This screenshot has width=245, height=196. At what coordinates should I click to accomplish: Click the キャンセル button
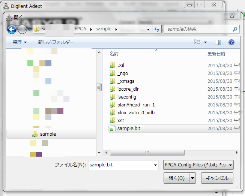217,178
